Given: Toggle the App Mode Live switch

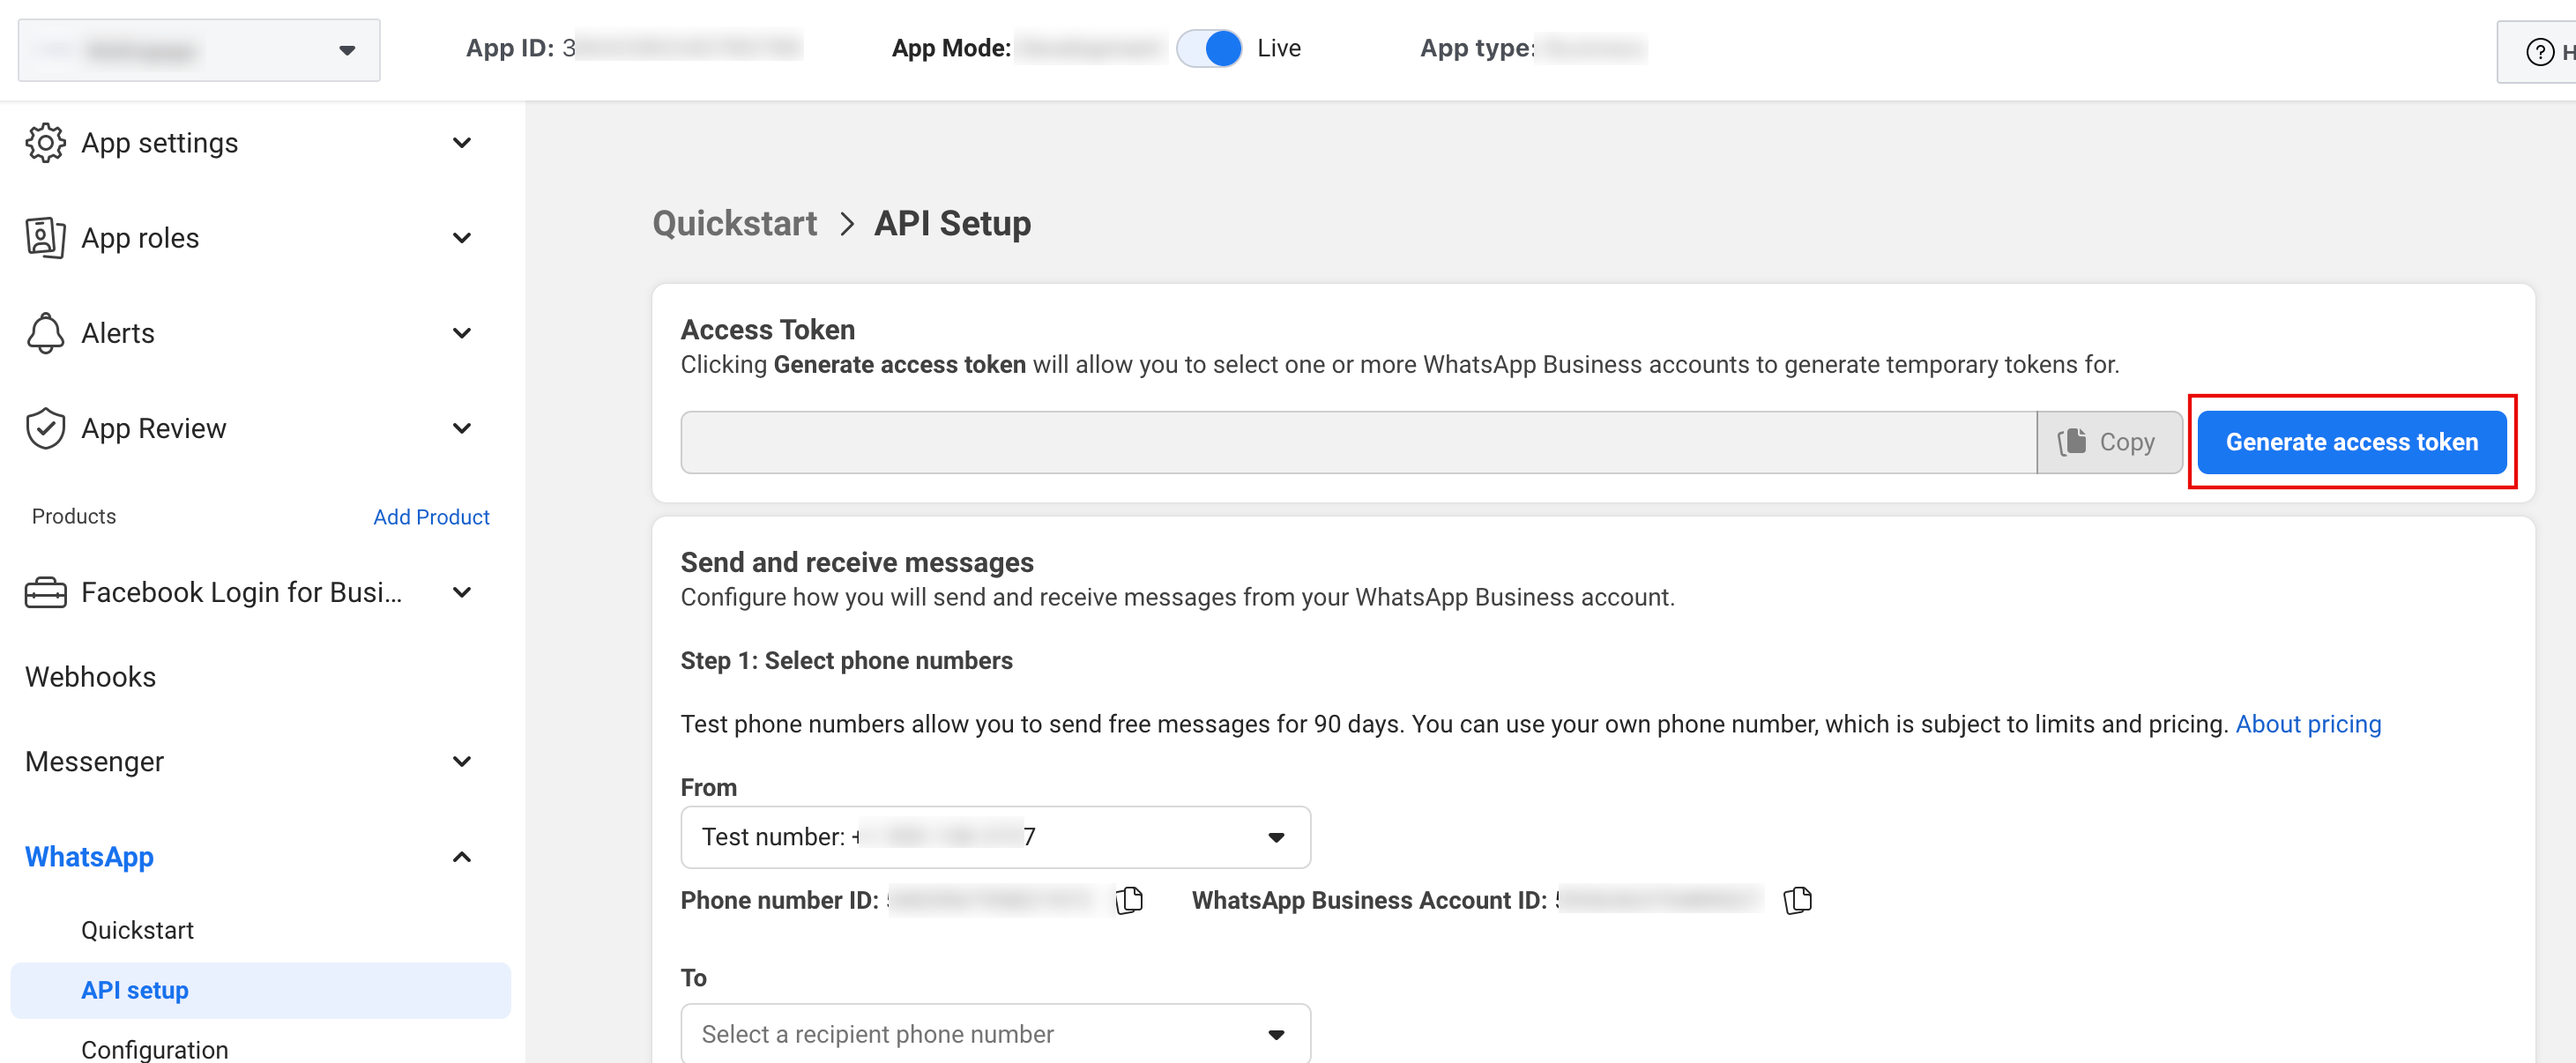Looking at the screenshot, I should [x=1209, y=48].
